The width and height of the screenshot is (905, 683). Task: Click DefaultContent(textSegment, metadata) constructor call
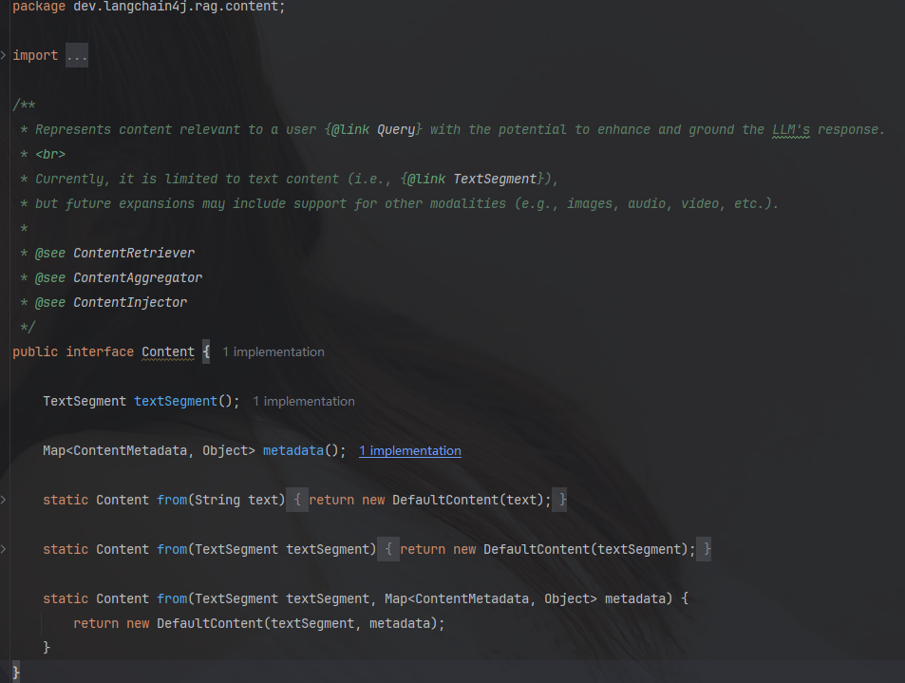pyautogui.click(x=296, y=623)
